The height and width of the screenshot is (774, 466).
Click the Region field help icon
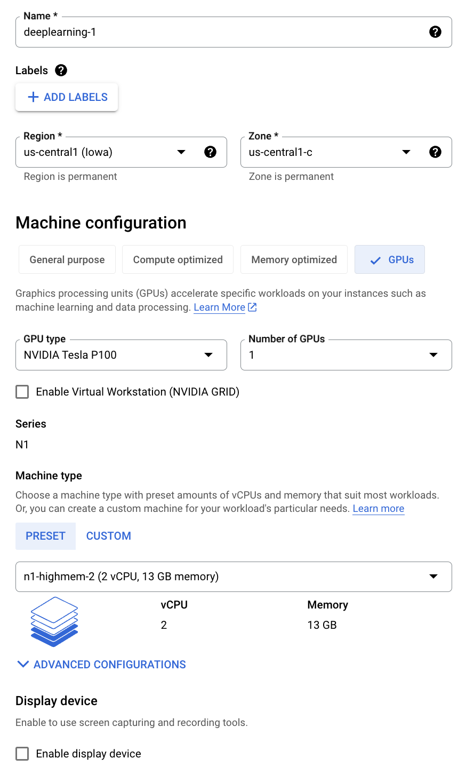[x=211, y=152]
